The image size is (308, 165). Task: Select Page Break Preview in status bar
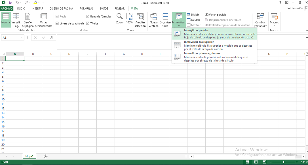pyautogui.click(x=265, y=162)
